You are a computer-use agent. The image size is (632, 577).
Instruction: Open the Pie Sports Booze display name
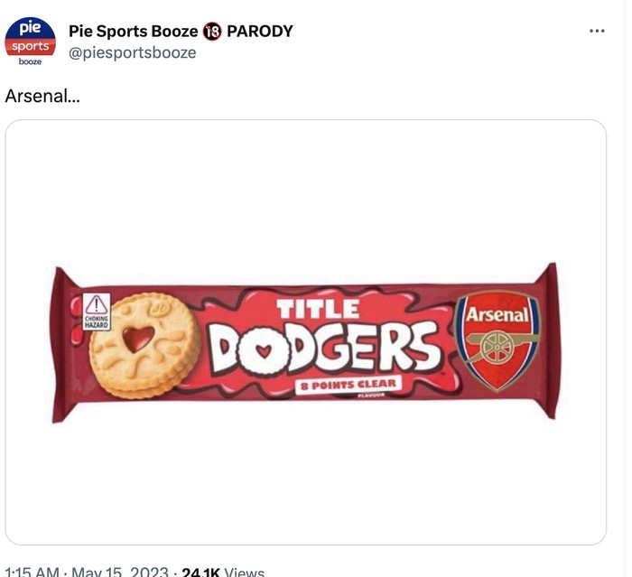[x=133, y=32]
